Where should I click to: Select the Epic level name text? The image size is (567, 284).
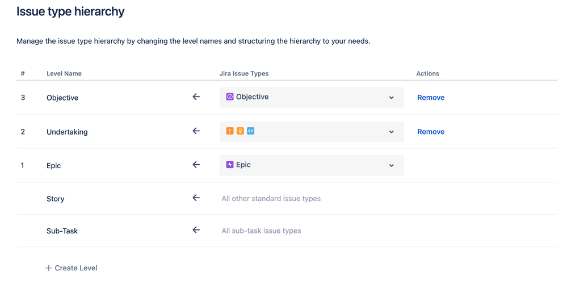click(53, 166)
